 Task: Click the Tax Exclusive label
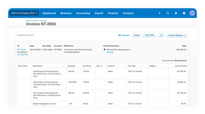(180, 60)
